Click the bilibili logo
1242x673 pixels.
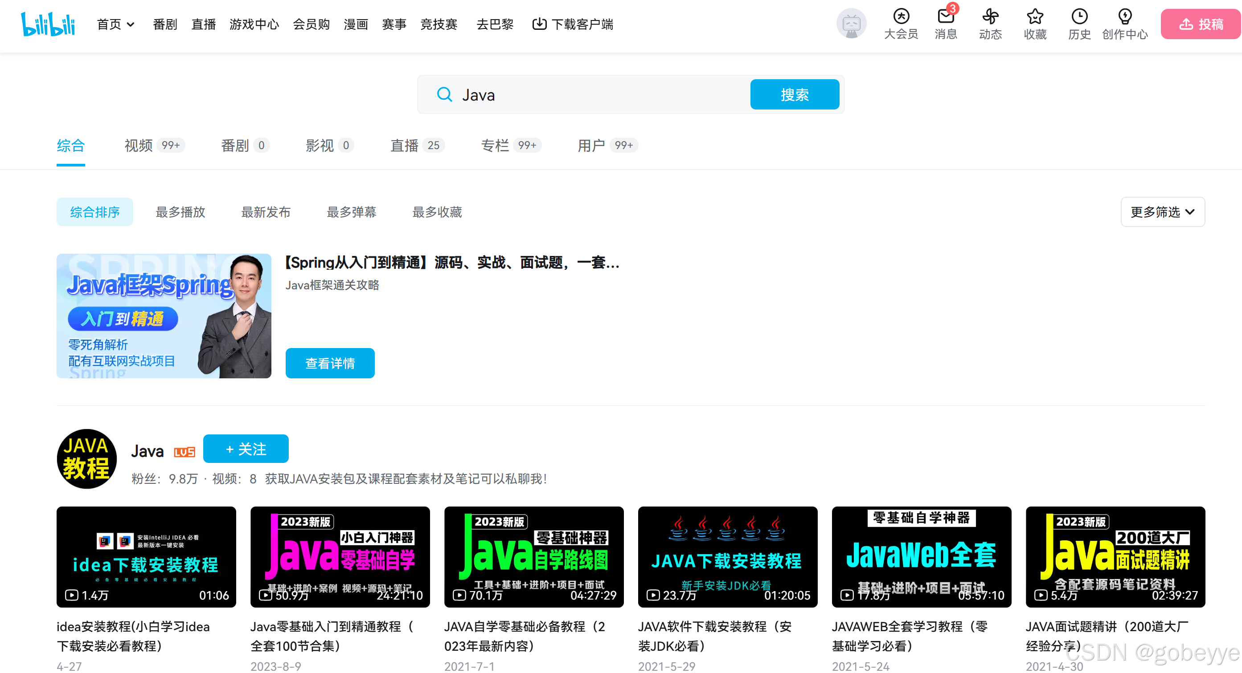tap(48, 24)
